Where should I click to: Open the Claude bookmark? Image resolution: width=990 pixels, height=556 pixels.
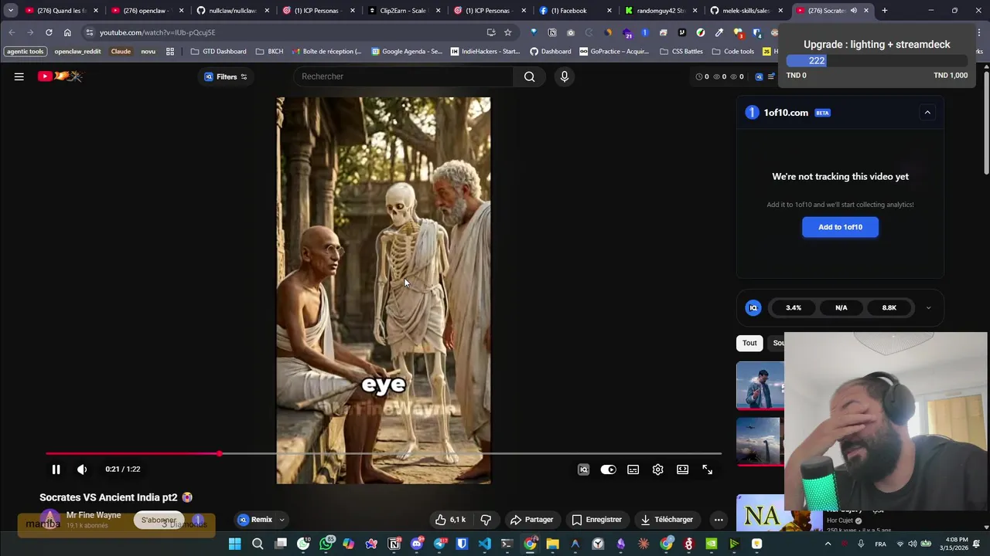(121, 52)
